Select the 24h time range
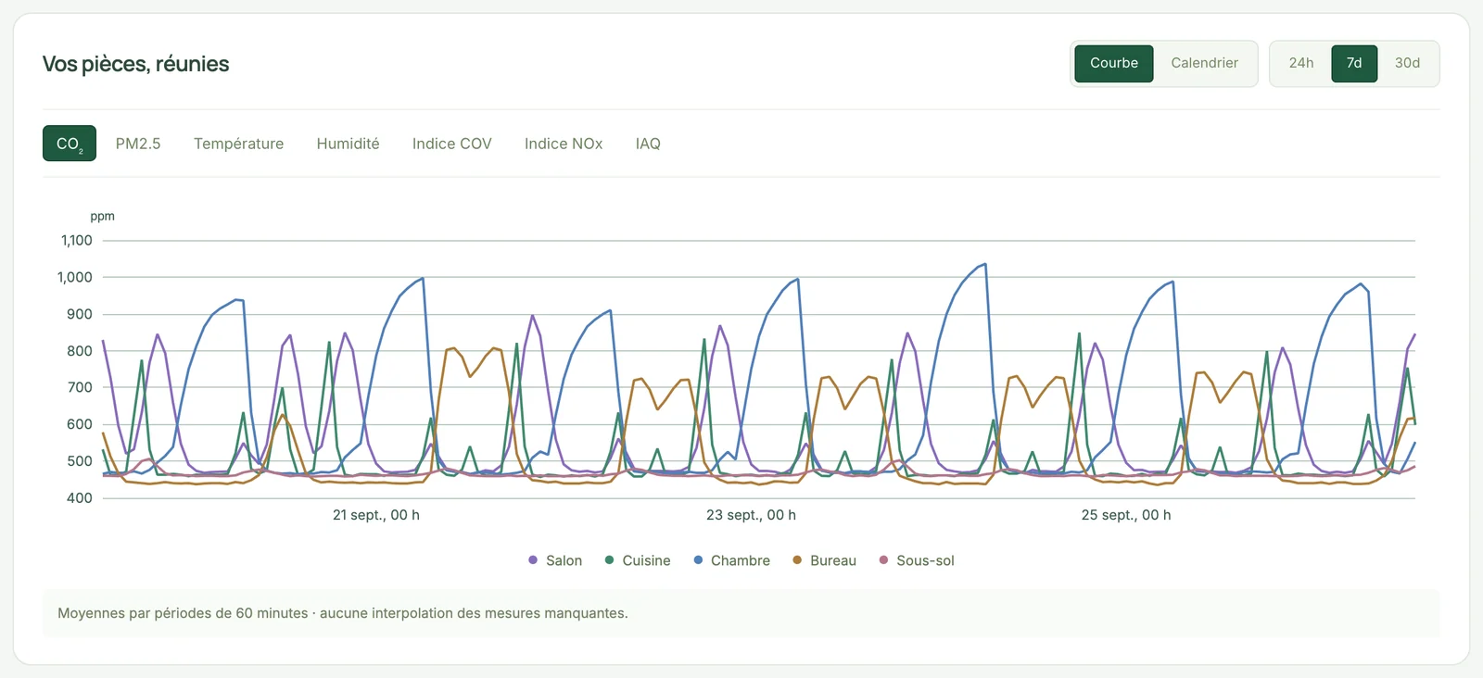This screenshot has width=1483, height=678. pyautogui.click(x=1300, y=63)
